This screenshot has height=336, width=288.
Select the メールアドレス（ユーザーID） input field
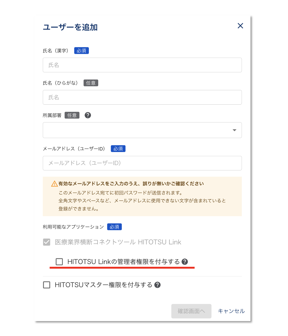click(142, 163)
